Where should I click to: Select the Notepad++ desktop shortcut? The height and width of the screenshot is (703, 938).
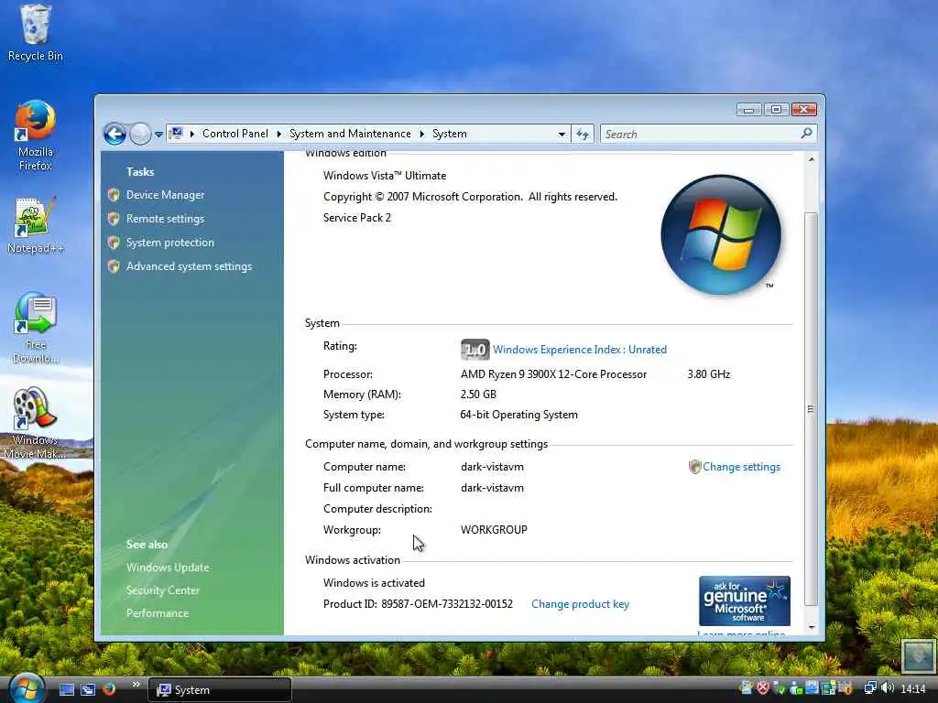pos(36,225)
